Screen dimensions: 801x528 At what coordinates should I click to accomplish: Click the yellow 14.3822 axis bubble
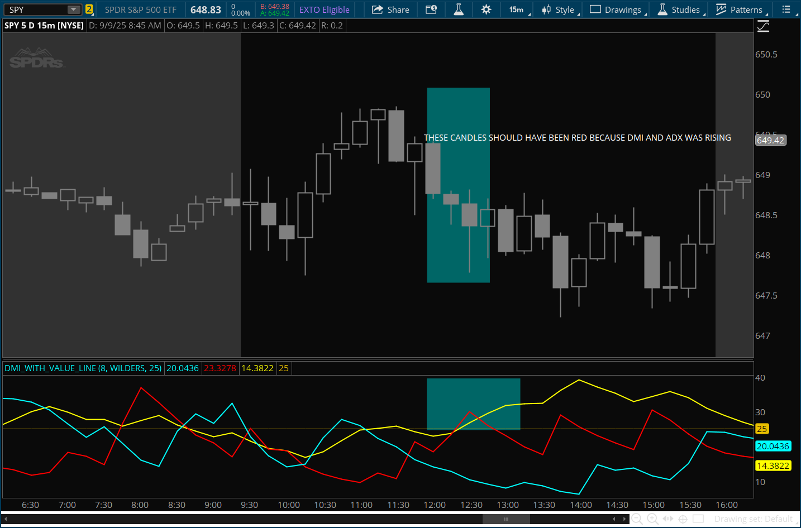click(773, 465)
